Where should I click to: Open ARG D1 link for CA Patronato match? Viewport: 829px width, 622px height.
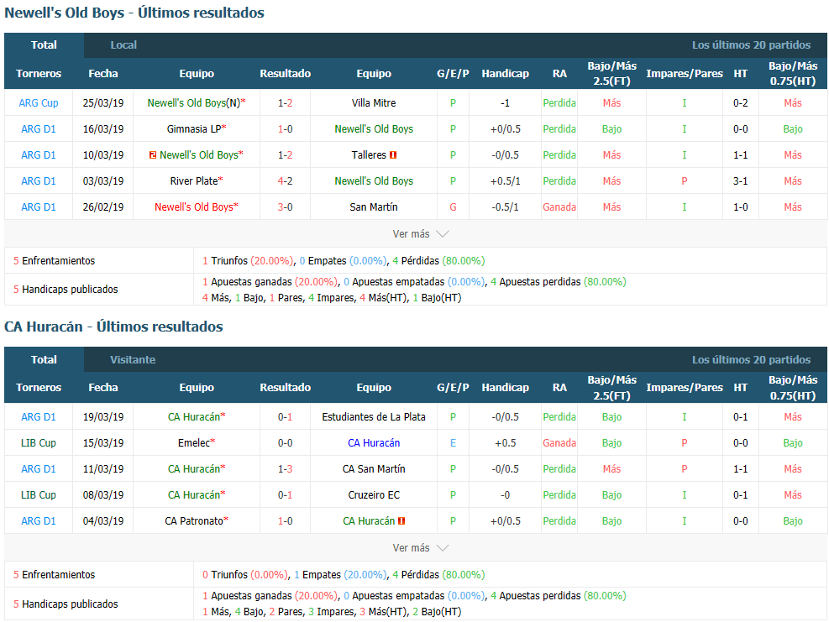[x=39, y=521]
